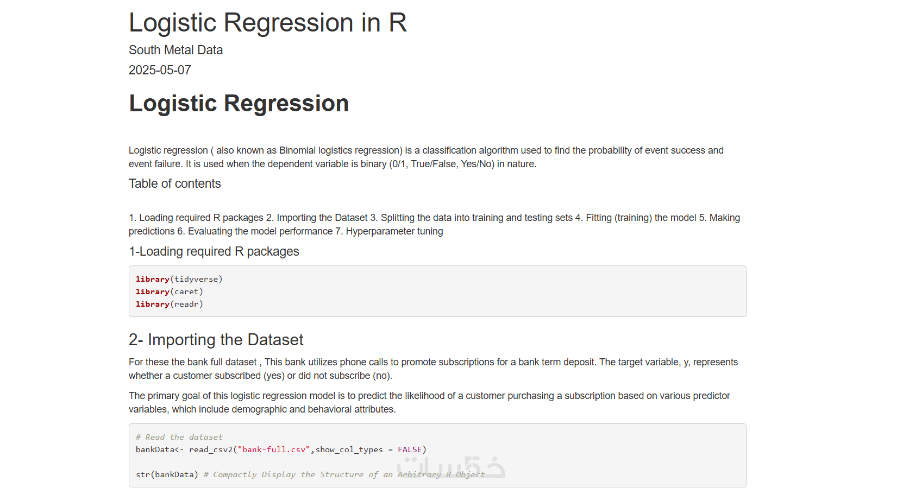Click the "Table of contents" heading
Screen dimensions: 903x488
(x=174, y=183)
